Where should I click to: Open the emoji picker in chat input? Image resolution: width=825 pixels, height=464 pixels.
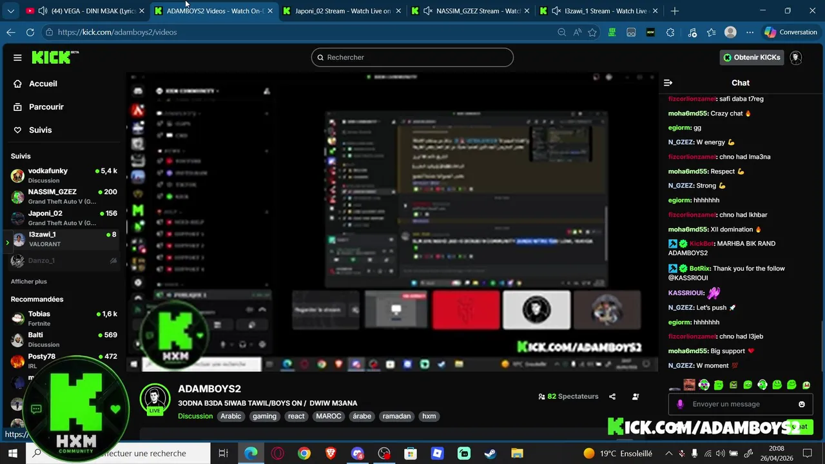[802, 404]
